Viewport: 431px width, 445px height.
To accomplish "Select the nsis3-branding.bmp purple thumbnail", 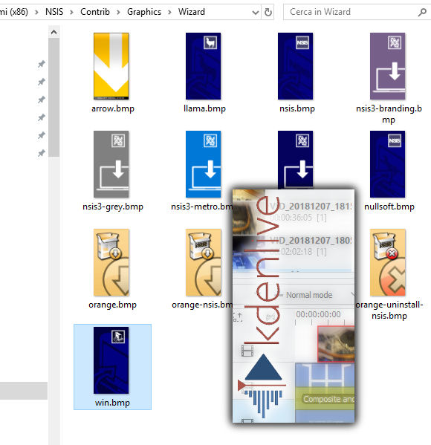I will pyautogui.click(x=388, y=66).
